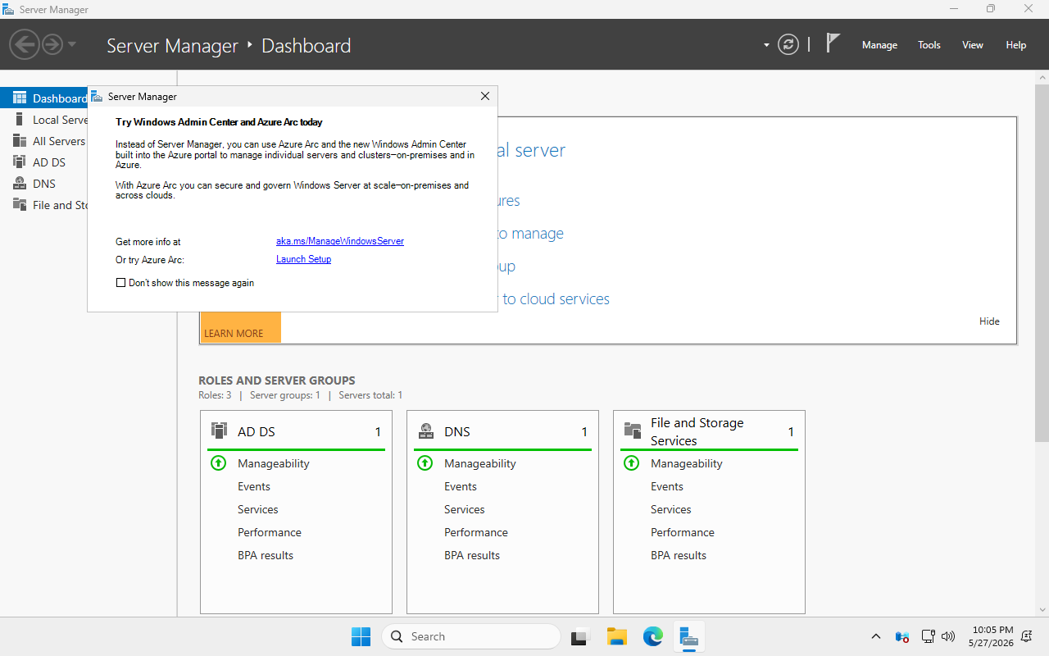Click the AD DS sidebar icon
Viewport: 1049px width, 656px height.
point(20,162)
